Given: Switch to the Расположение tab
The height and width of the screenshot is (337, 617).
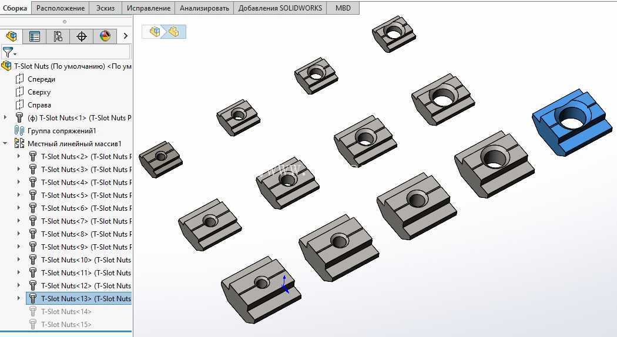Looking at the screenshot, I should point(60,8).
